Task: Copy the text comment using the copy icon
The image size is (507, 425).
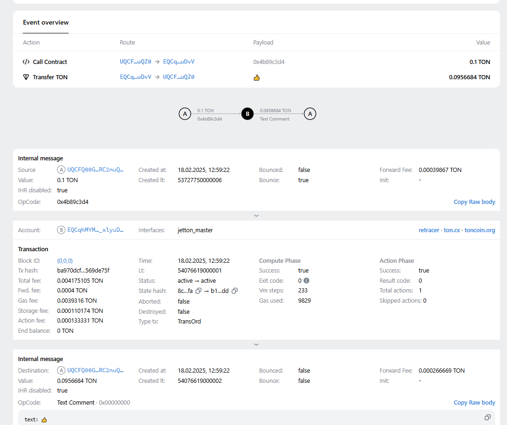Action: pos(487,417)
